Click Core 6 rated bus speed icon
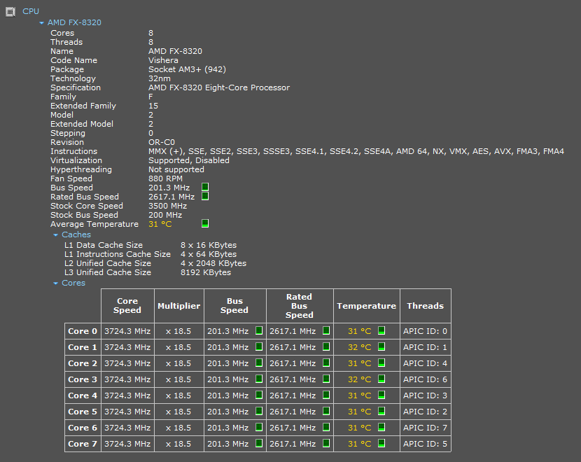Screen dimensions: 581x462 pyautogui.click(x=325, y=428)
